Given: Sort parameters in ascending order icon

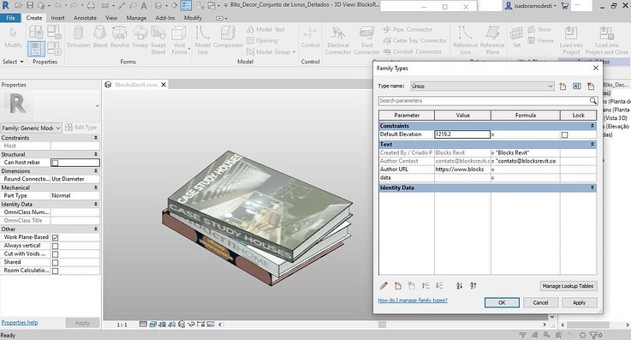Looking at the screenshot, I should coord(459,286).
